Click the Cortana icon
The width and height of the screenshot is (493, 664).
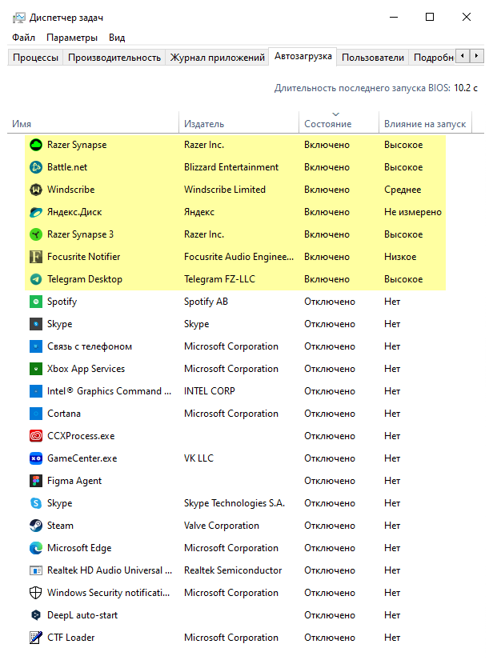pyautogui.click(x=36, y=414)
